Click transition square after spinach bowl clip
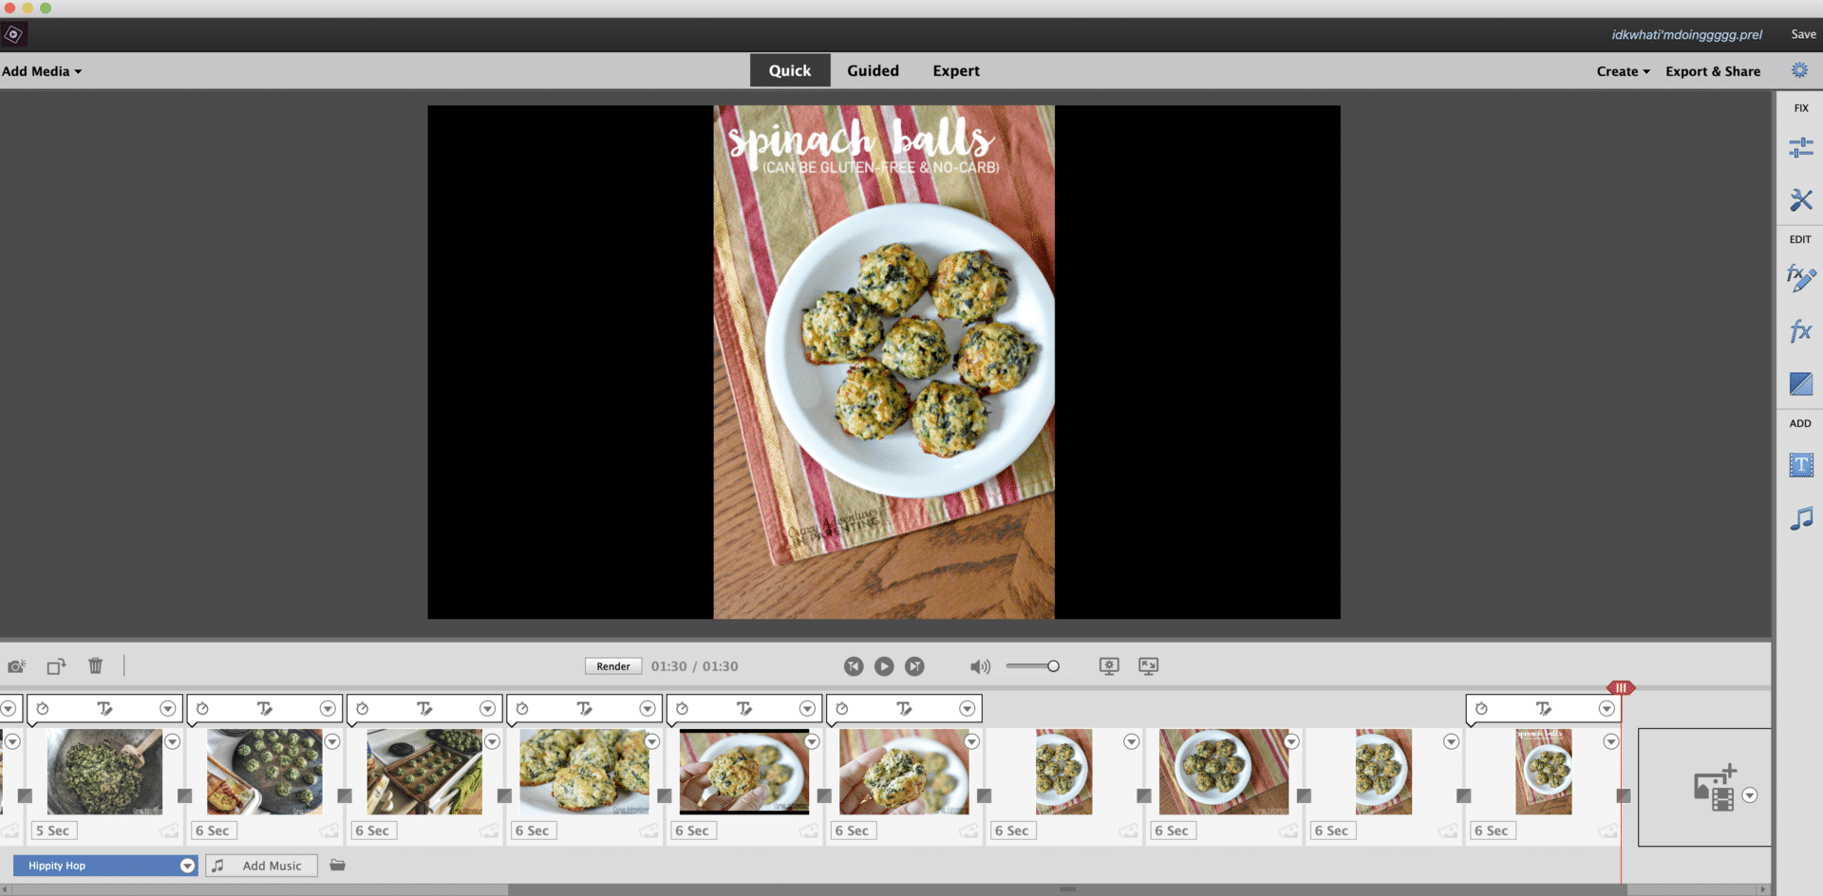 pyautogui.click(x=185, y=795)
